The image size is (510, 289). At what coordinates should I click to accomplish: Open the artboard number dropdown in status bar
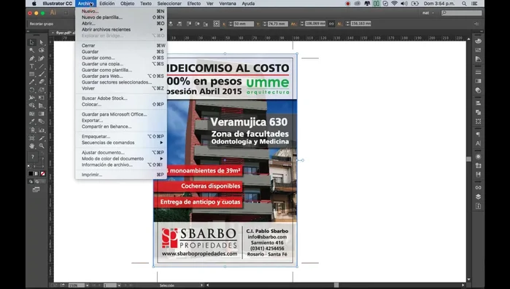[119, 285]
